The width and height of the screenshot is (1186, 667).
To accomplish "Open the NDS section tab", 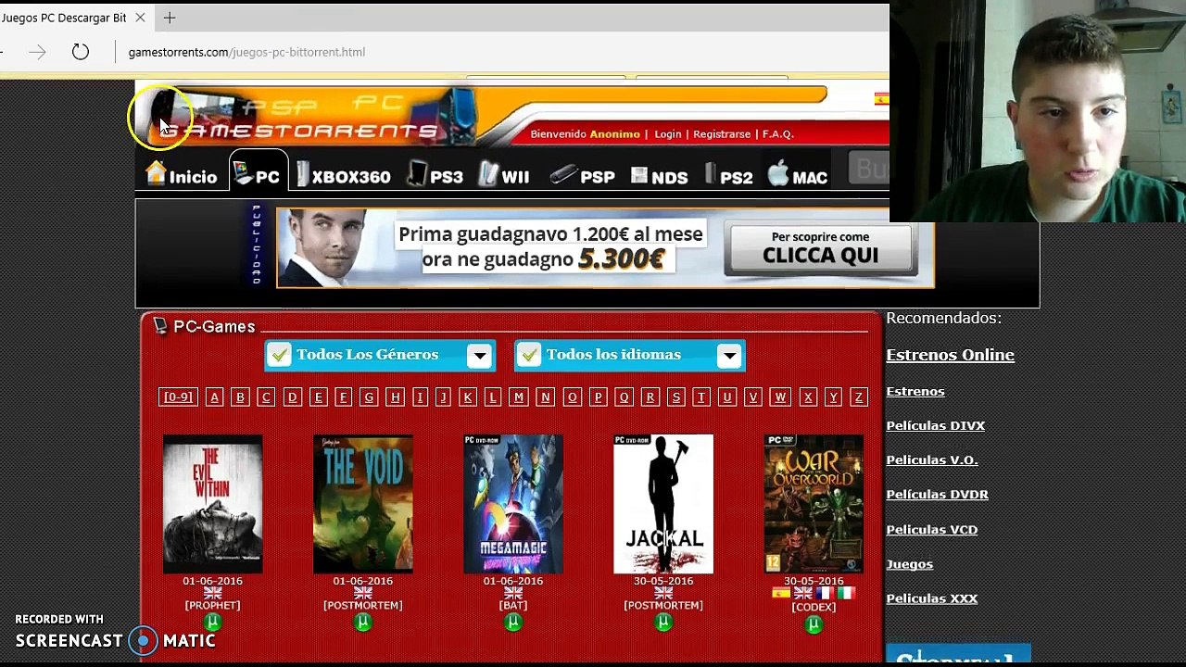I will [660, 175].
